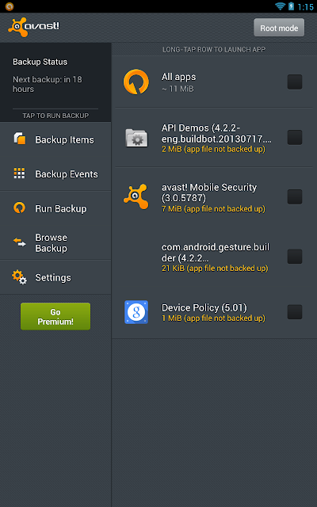This screenshot has height=507, width=317.
Task: Open the Backup Items icon
Action: coord(19,139)
